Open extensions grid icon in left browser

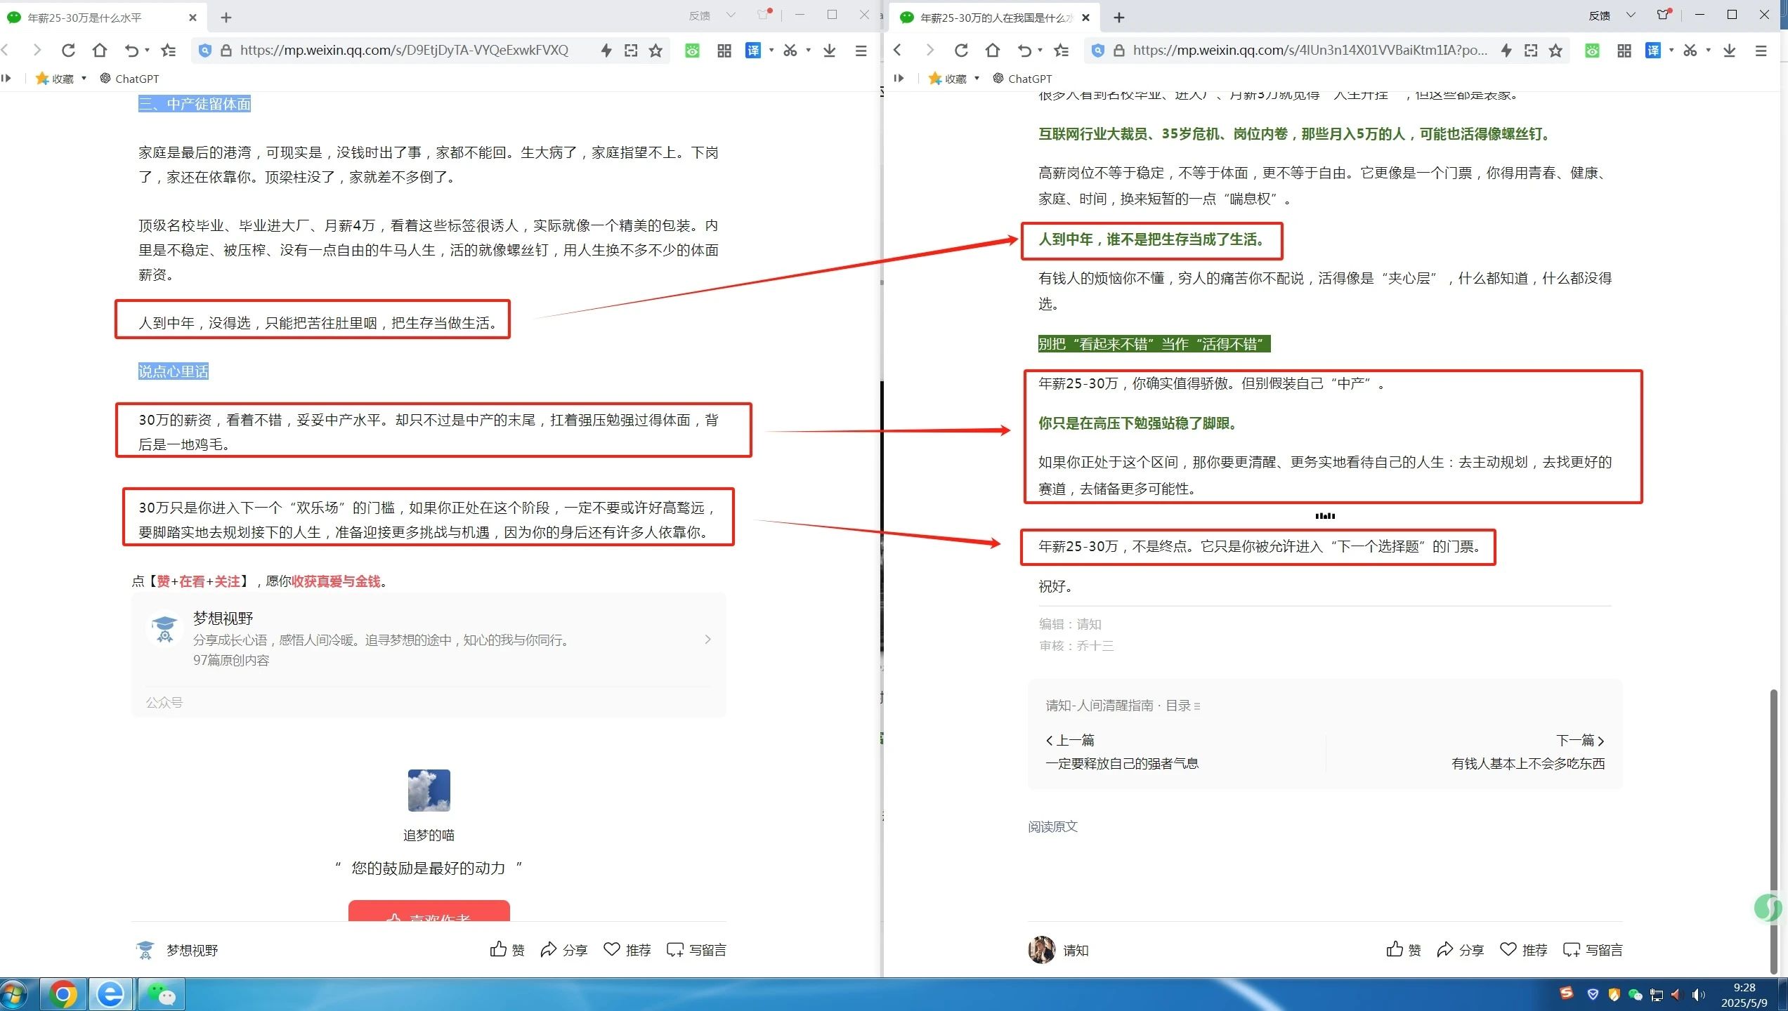click(x=724, y=51)
